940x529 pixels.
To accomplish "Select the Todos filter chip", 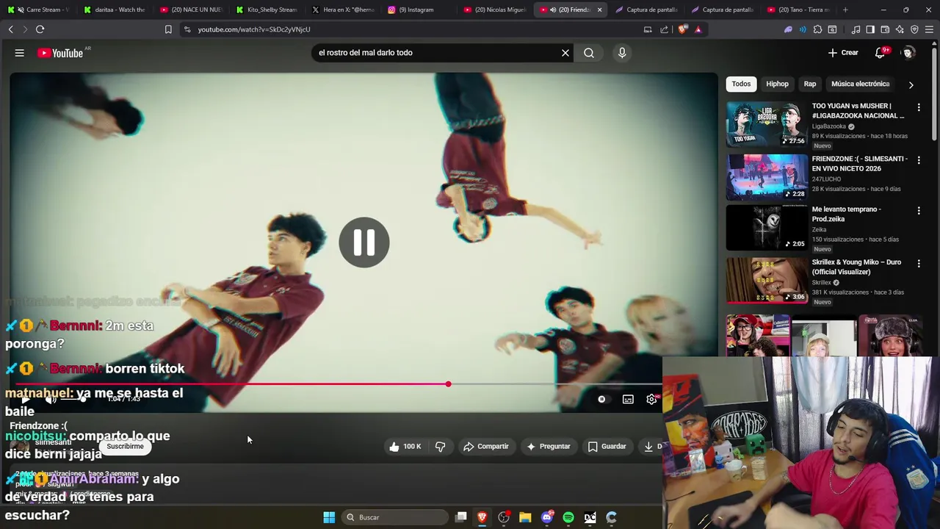I will (741, 84).
